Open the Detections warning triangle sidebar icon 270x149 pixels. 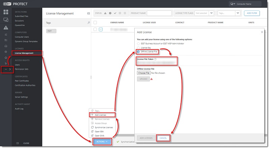tap(6, 28)
